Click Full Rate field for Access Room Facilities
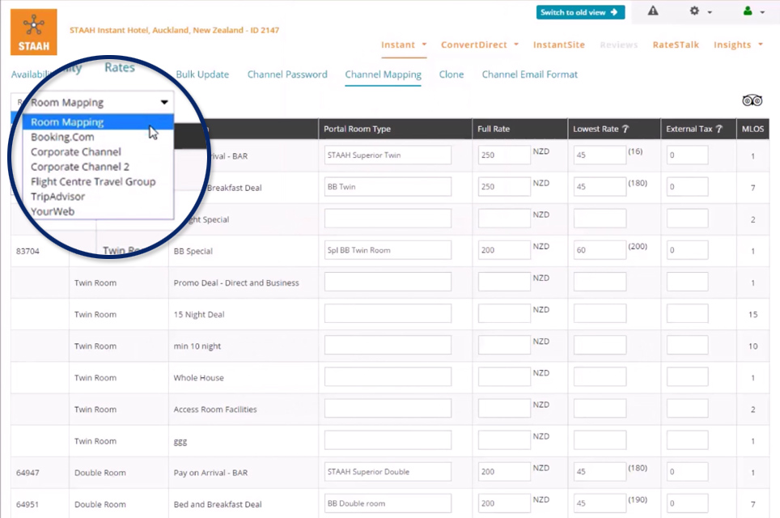Screen dimensions: 780x518 pyautogui.click(x=504, y=408)
